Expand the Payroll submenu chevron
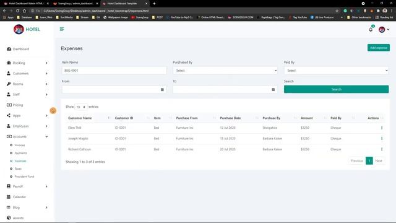The height and width of the screenshot is (223, 396). (x=46, y=186)
